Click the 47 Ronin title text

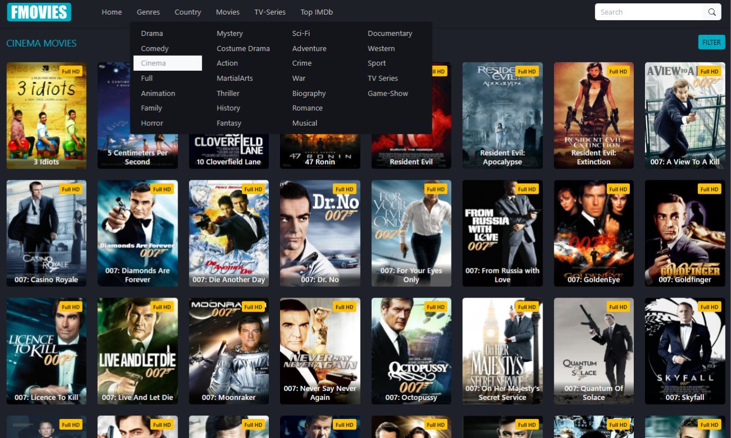pos(320,162)
